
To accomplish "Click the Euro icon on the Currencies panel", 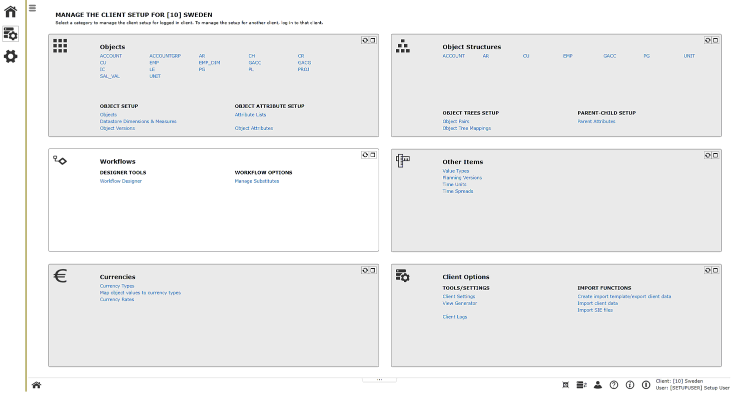I will pyautogui.click(x=60, y=275).
